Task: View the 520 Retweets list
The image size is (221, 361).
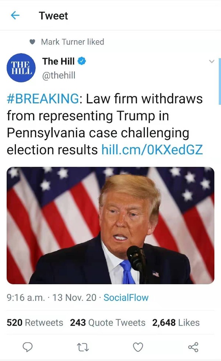Action: [35, 323]
